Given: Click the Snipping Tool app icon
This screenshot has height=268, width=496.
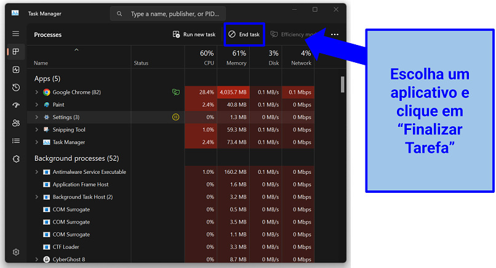Looking at the screenshot, I should point(47,129).
